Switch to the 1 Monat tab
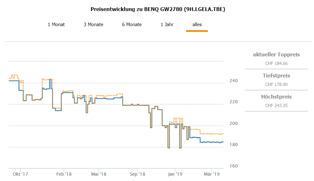This screenshot has width=314, height=181. tap(56, 25)
